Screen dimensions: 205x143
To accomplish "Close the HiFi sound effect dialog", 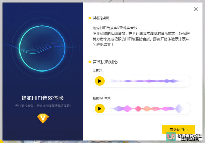I will pyautogui.click(x=196, y=9).
